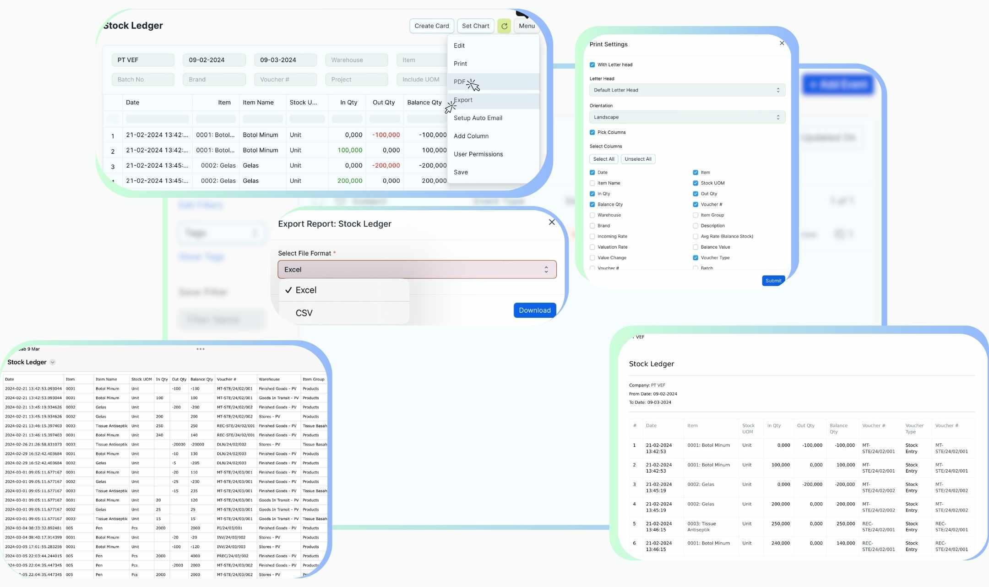Click the three-dot menu above the spreadsheet
Screen dimensions: 989x587
[x=201, y=349]
